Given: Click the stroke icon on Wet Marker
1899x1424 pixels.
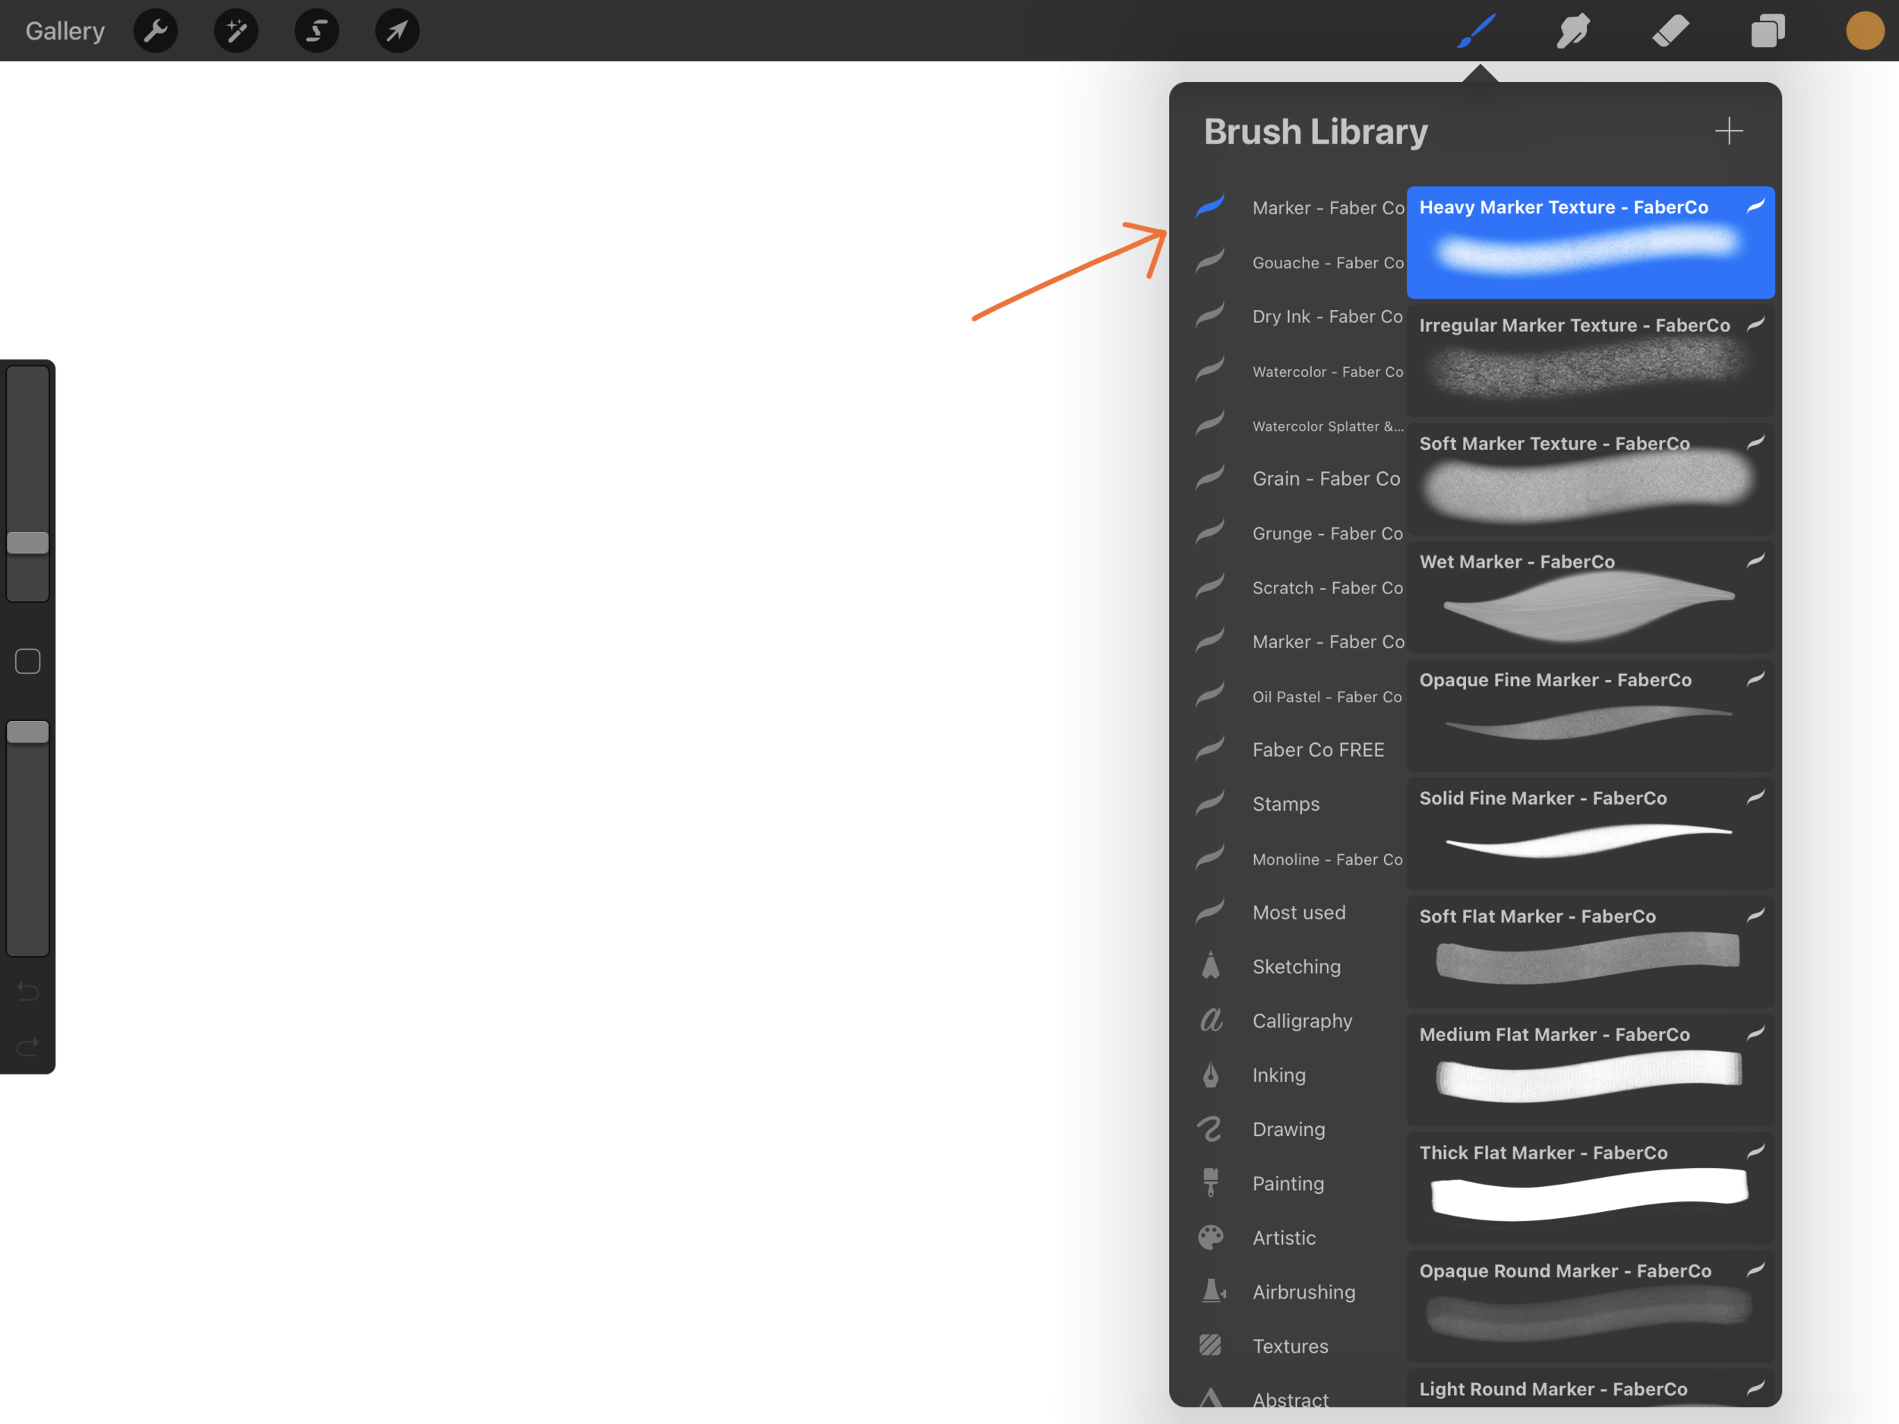Looking at the screenshot, I should coord(1755,561).
